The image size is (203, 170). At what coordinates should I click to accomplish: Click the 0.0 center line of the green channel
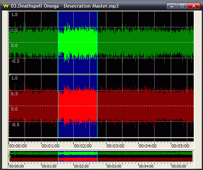coord(101,43)
